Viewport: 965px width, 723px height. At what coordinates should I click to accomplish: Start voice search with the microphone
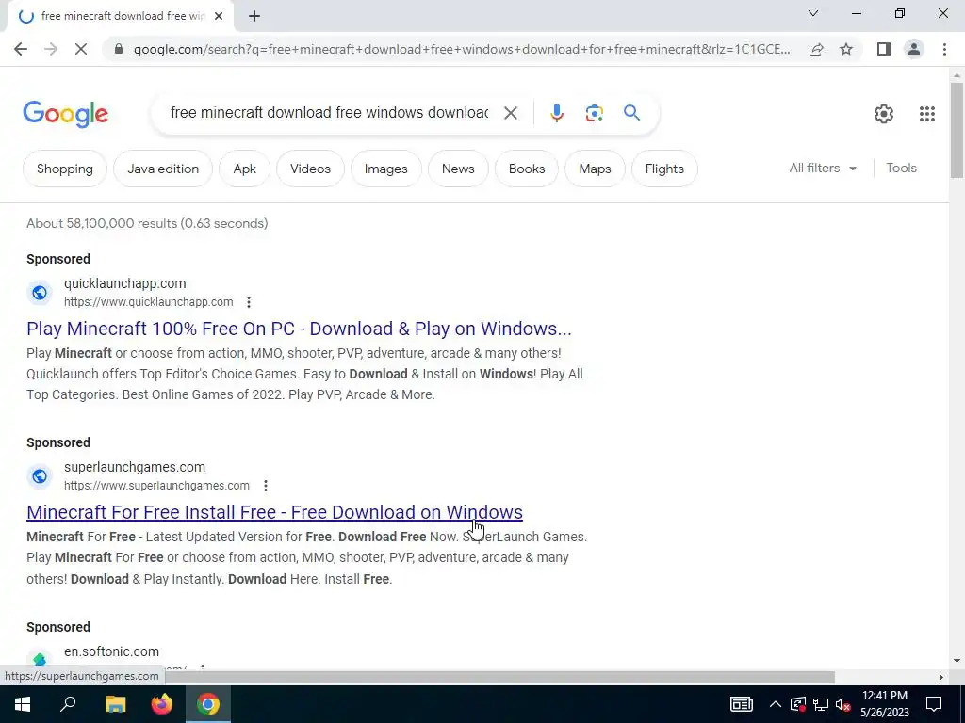pos(556,113)
